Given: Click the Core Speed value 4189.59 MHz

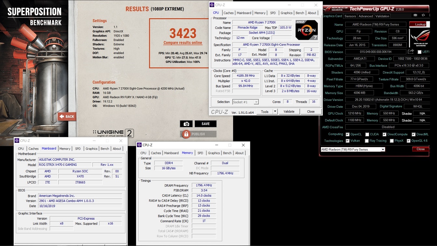Looking at the screenshot, I should (245, 76).
